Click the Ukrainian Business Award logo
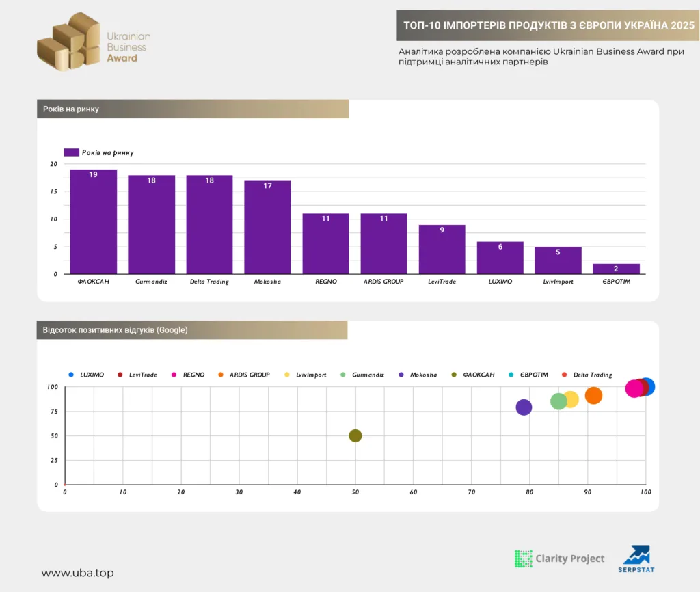Screen dimensions: 700x592 [x=93, y=42]
